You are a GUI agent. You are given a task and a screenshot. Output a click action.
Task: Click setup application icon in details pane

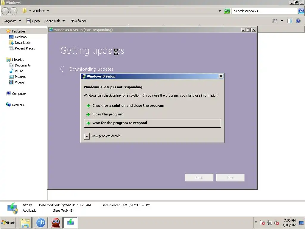coord(13,208)
